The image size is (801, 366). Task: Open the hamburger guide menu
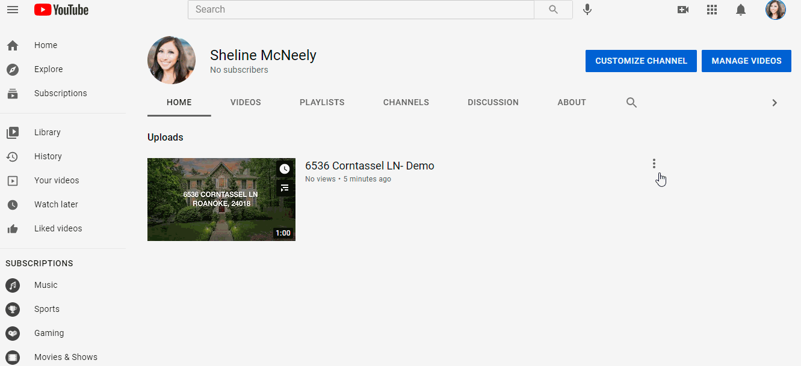point(13,10)
